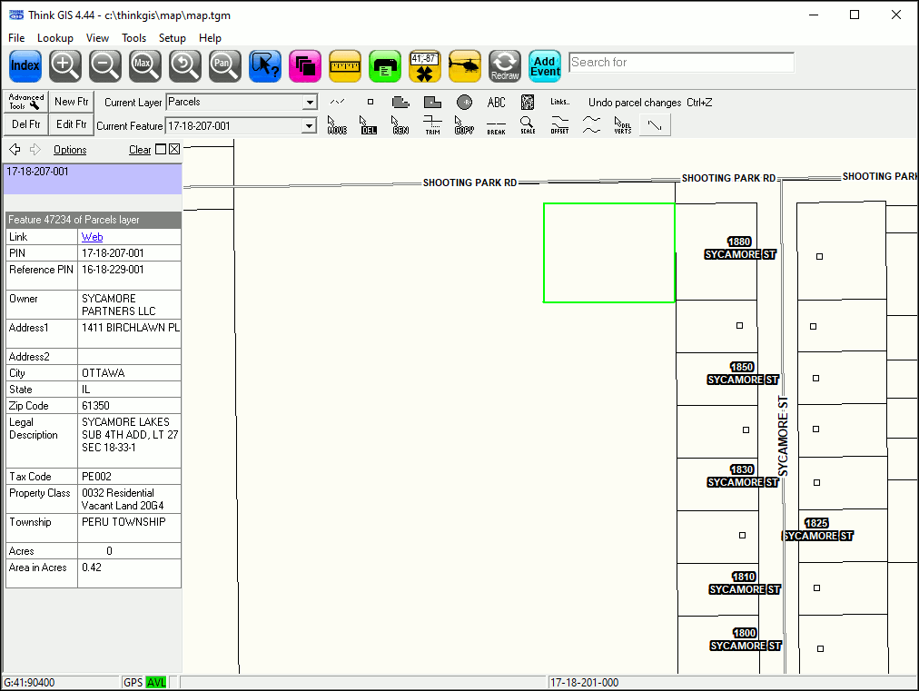Follow the Web link in feature table
919x691 pixels.
(93, 237)
